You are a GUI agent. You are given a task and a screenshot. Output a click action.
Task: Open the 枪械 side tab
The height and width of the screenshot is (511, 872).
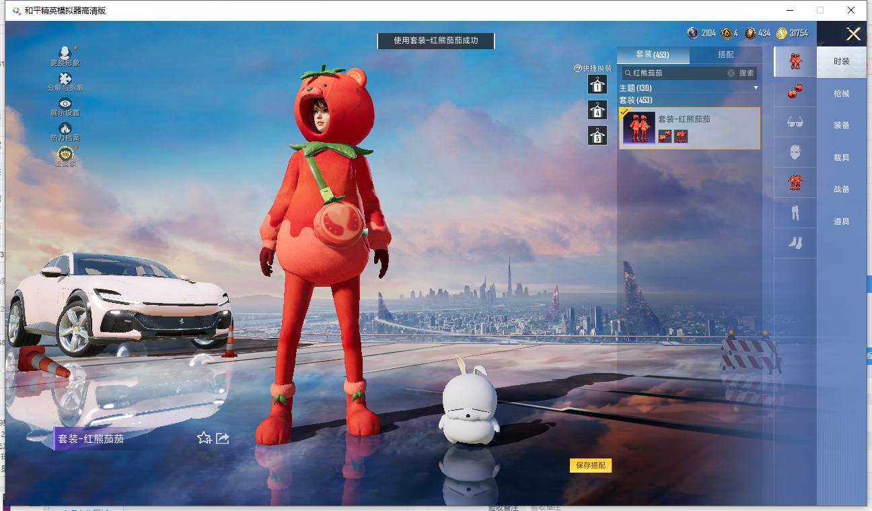[842, 94]
